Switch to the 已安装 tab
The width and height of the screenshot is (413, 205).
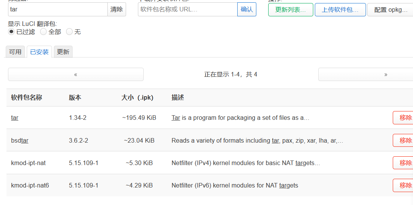click(x=39, y=52)
